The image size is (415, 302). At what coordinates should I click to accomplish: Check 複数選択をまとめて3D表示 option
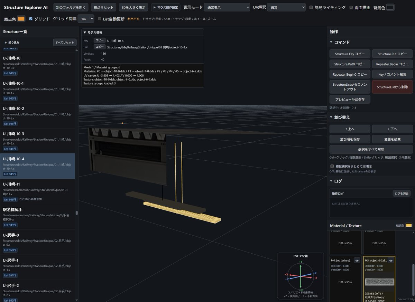tap(332, 166)
